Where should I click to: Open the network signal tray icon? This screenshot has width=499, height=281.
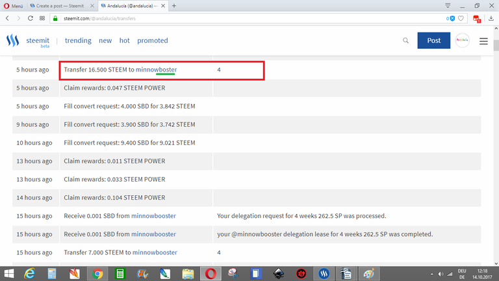[x=450, y=274]
